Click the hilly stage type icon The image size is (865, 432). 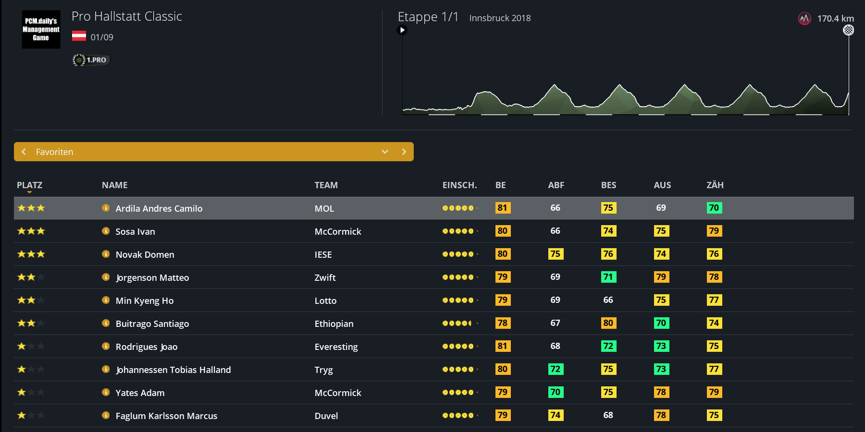(x=804, y=19)
